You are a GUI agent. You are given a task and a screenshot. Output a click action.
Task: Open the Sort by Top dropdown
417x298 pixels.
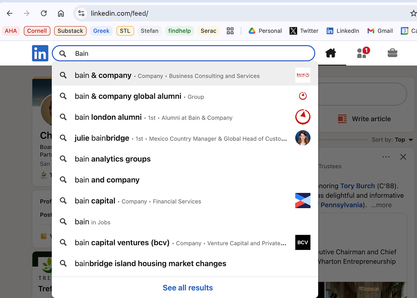(x=392, y=140)
